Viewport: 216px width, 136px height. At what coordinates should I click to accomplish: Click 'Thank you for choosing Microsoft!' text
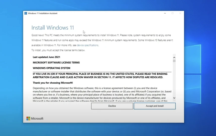pos(53,83)
